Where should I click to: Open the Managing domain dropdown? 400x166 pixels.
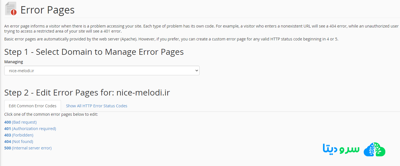coord(102,71)
